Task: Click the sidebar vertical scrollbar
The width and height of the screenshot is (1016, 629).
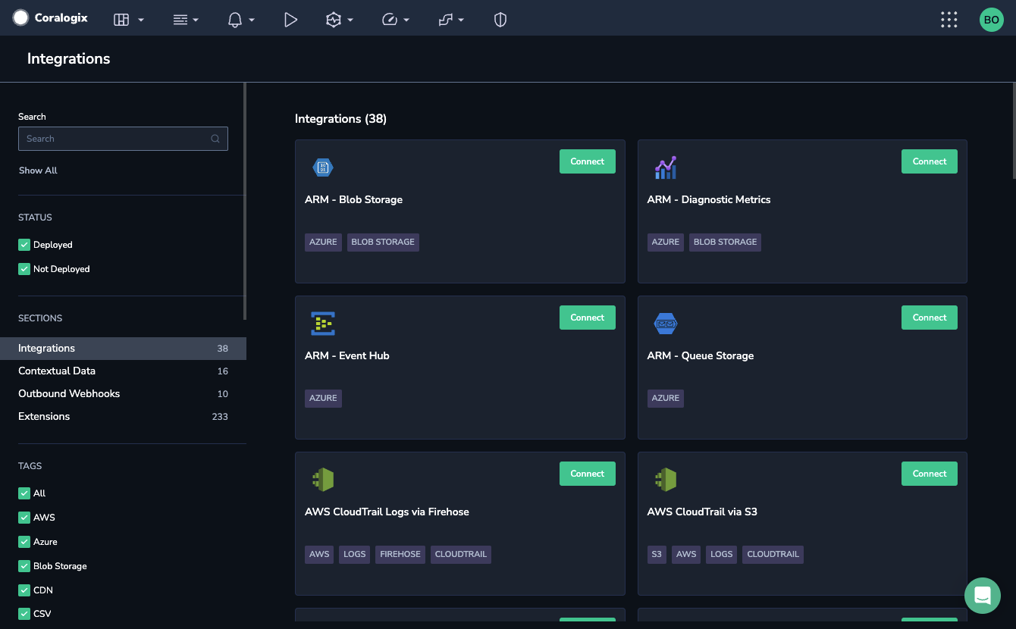Action: coord(245,201)
